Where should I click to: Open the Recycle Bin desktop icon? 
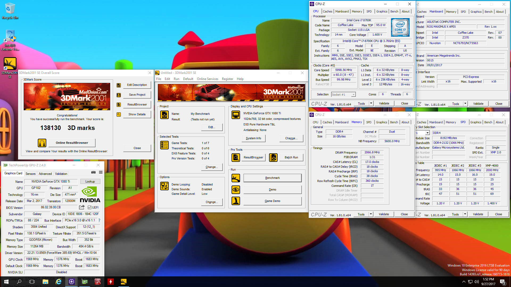tap(10, 11)
